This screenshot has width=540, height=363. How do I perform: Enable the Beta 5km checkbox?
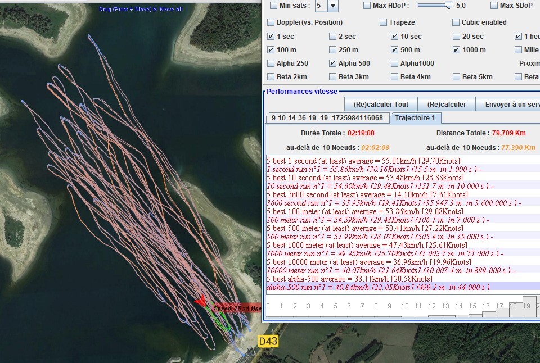tap(456, 77)
